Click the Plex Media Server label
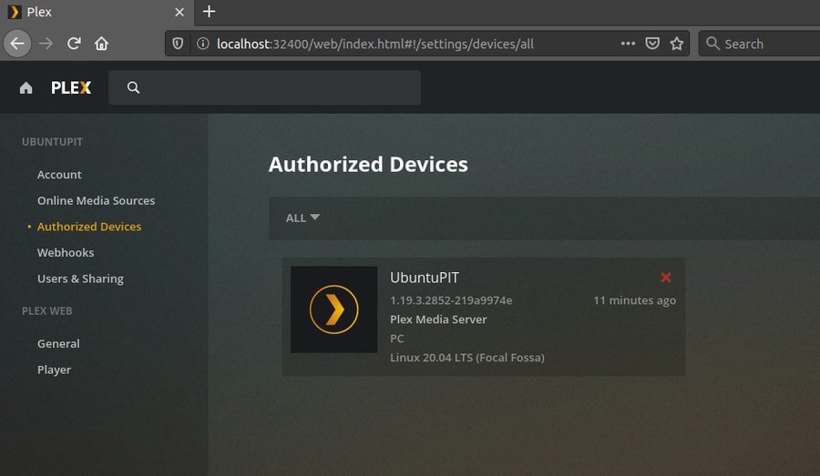The image size is (820, 476). [438, 319]
